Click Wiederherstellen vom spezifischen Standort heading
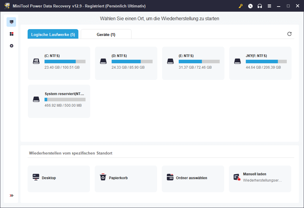Viewport: 304px width, 208px height. tap(71, 153)
